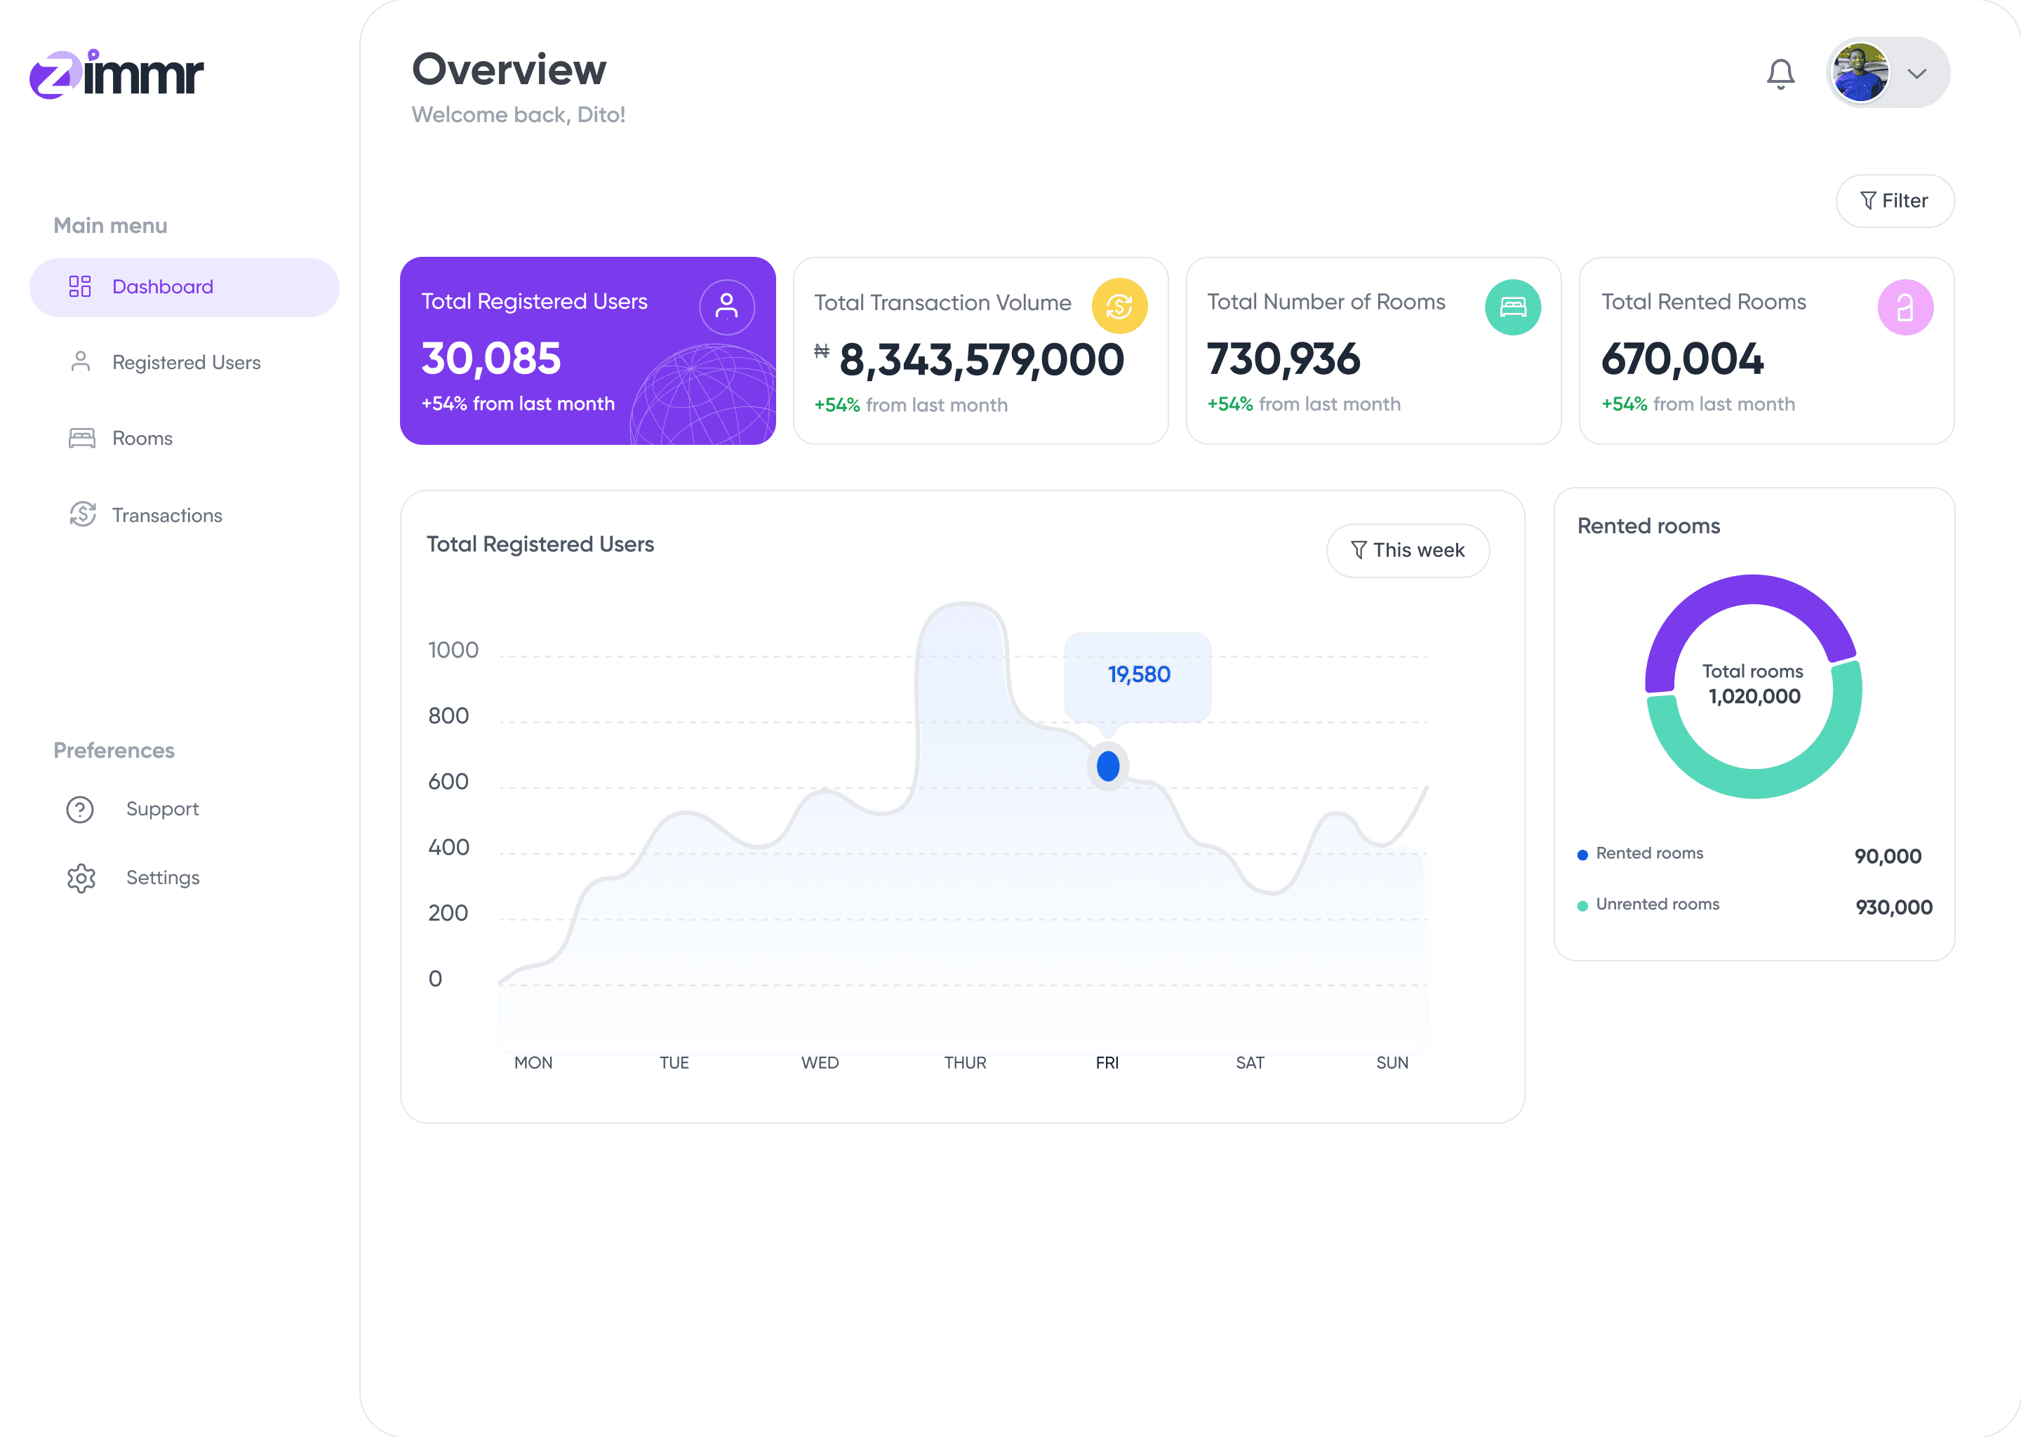Click MON axis label
Screen dimensions: 2021x1437
tap(533, 1063)
